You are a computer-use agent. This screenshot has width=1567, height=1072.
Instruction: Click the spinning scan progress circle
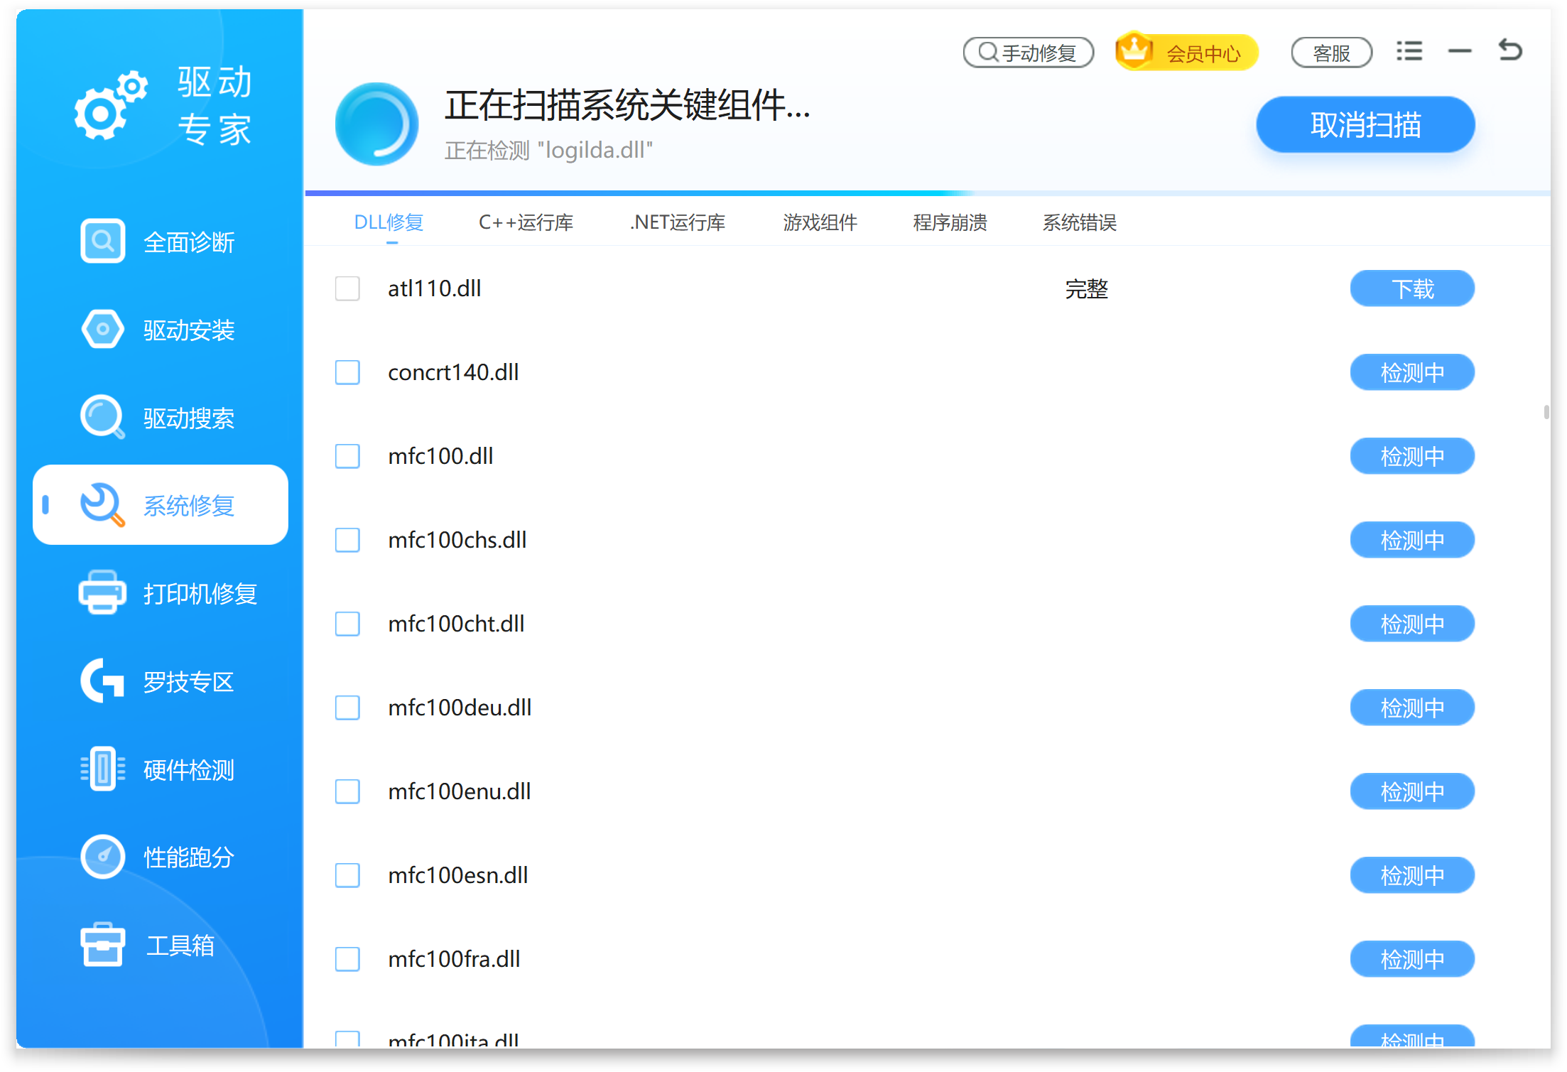377,124
